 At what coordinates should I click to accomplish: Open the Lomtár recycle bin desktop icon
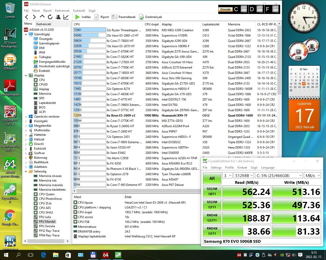pos(10,11)
